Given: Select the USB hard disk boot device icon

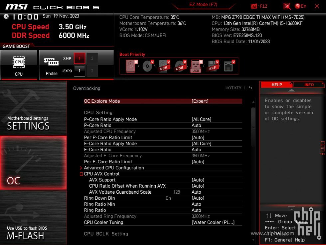Looking at the screenshot, I should [164, 66].
